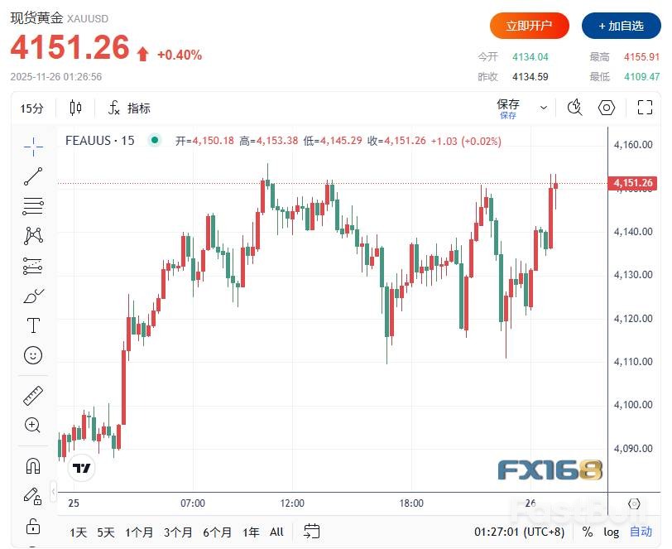
Task: Enter fullscreen chart mode
Action: 645,108
